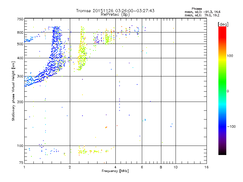This screenshot has width=243, height=182.
Task: Click the y-axis tick label '500'
Action: click(x=20, y=44)
